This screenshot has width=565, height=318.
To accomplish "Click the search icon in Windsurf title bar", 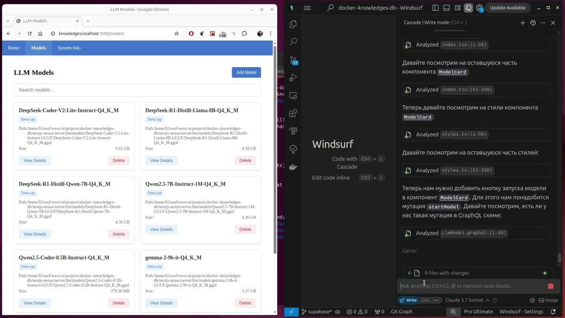I will pos(330,8).
